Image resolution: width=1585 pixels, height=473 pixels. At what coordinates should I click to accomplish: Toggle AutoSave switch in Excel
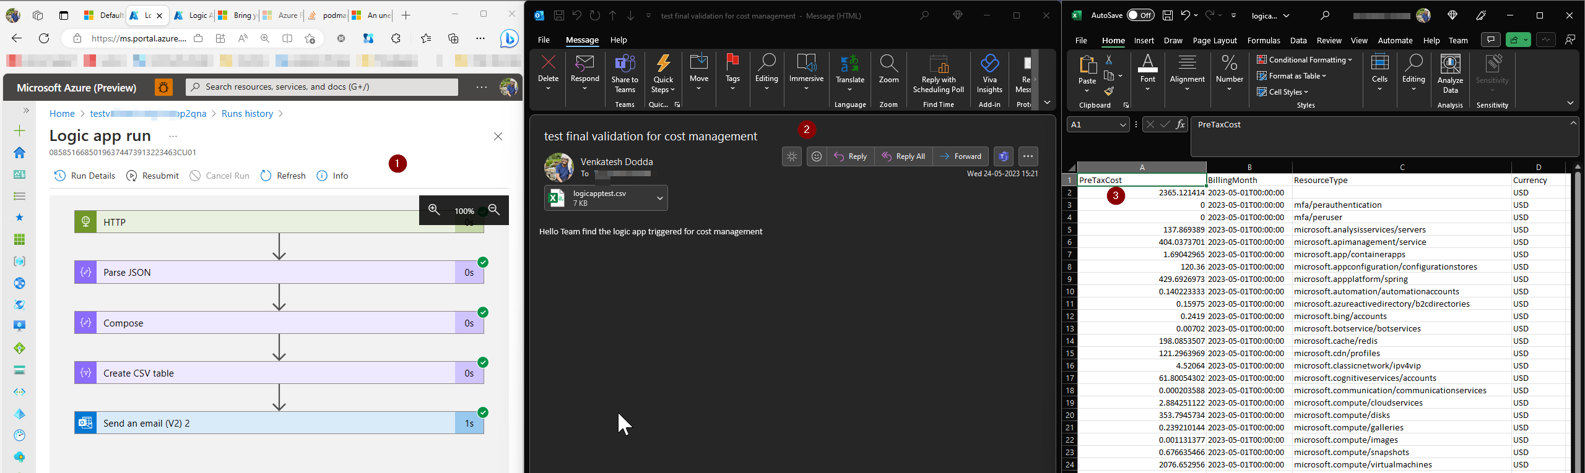[1140, 15]
